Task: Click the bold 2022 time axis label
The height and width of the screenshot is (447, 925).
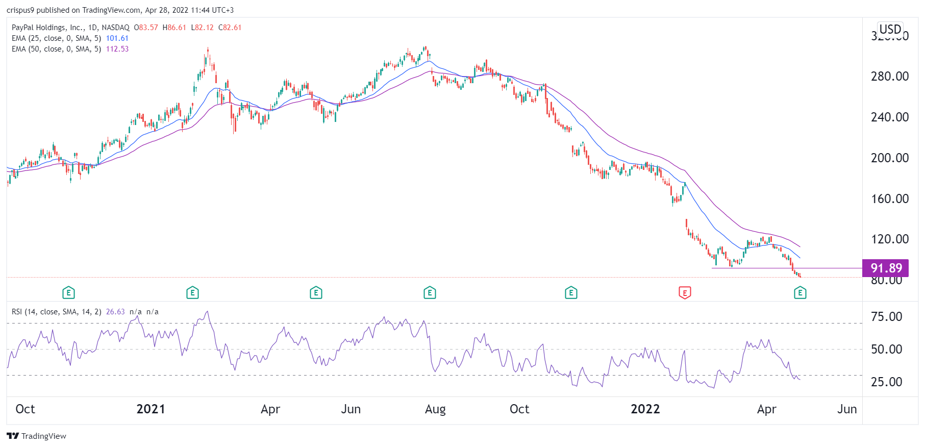Action: coord(645,409)
